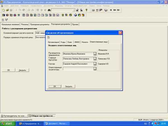
Task: Click the Kaspersky K icon in system tray
Action: click(x=155, y=123)
